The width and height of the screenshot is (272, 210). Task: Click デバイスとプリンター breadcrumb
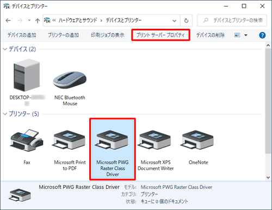pos(123,20)
